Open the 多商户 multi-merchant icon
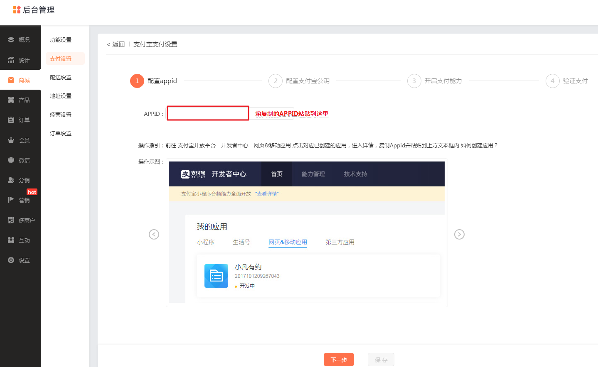 pyautogui.click(x=11, y=220)
